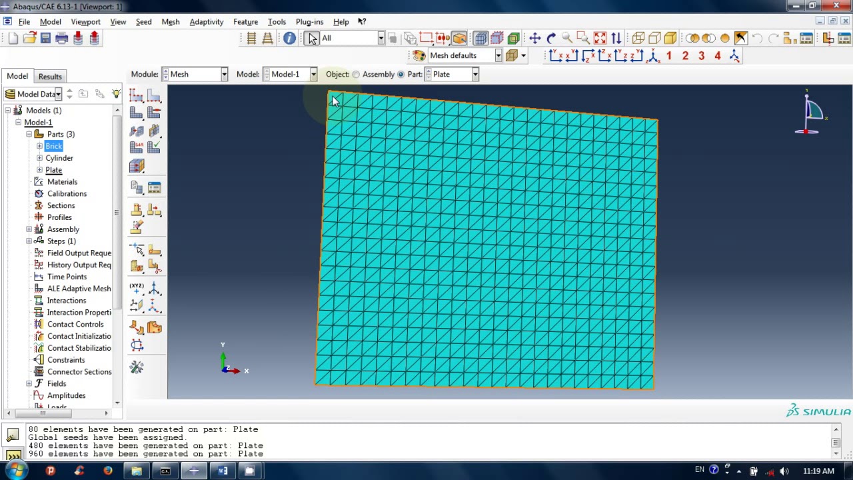Toggle the selection arrow tool
This screenshot has height=480, width=853.
[x=312, y=38]
